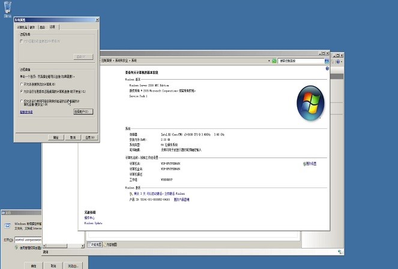Open the Recycle Bin desktop icon
Screen dimensions: 398x269
[8, 8]
